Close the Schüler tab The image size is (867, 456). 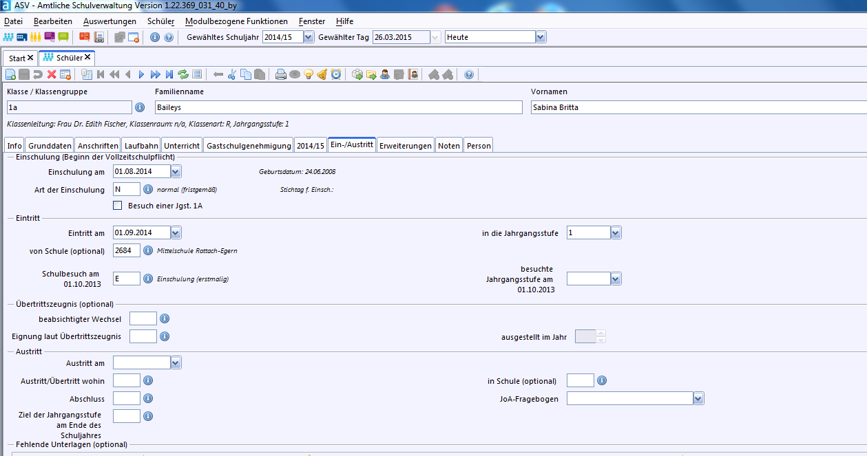coord(88,58)
